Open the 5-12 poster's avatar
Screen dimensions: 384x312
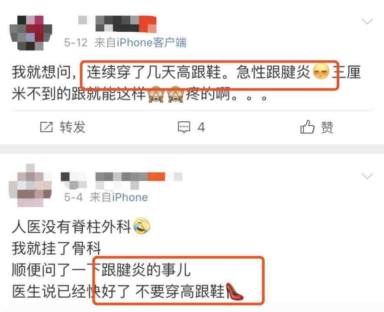(30, 33)
